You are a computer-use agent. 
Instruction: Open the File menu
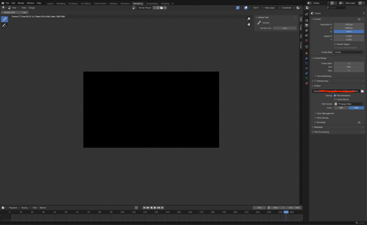(7, 3)
